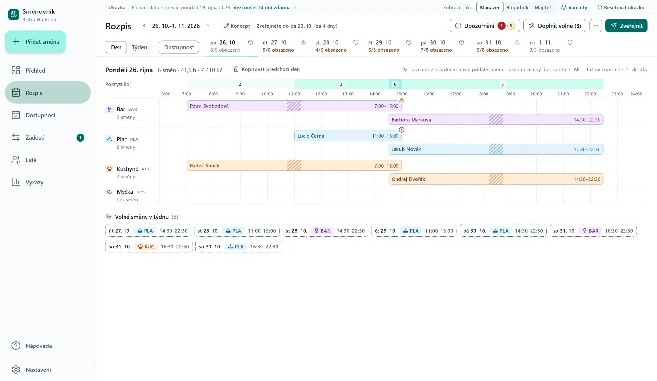
Task: Toggle the Dostupnost overlay button
Action: click(x=179, y=47)
